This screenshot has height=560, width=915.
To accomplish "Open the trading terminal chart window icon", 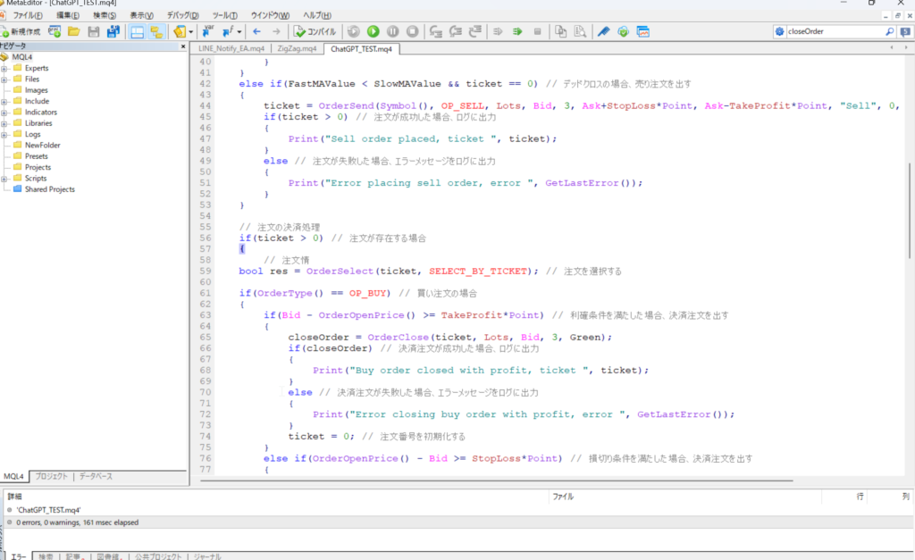I will click(x=642, y=31).
